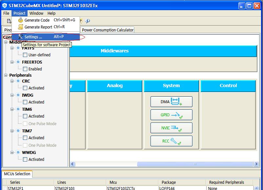The image size is (263, 190).
Task: Click the Generate Code gear icon
Action: [21, 20]
